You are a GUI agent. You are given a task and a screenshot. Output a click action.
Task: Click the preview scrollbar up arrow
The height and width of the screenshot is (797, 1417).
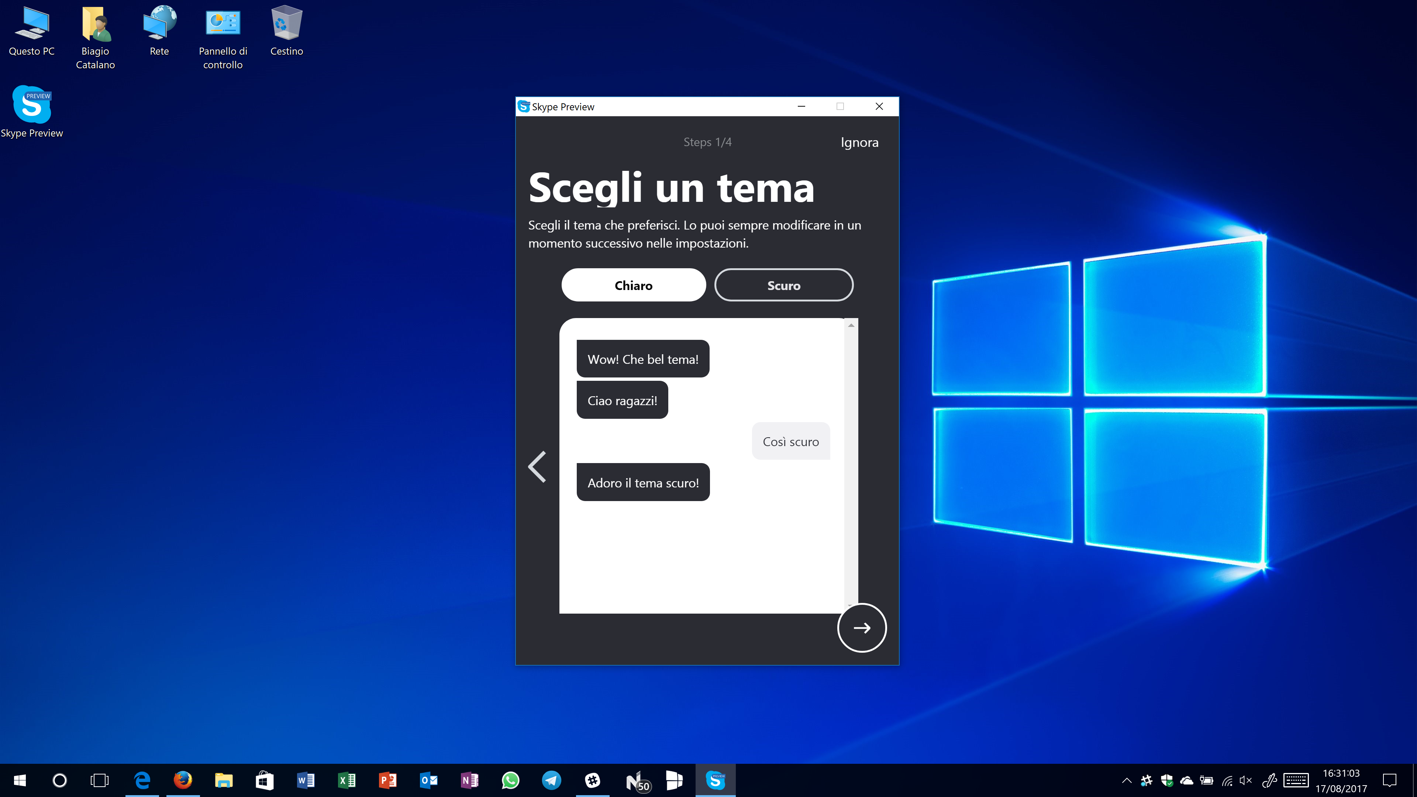coord(851,325)
